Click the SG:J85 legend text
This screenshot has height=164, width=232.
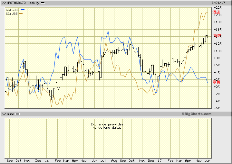12,14
